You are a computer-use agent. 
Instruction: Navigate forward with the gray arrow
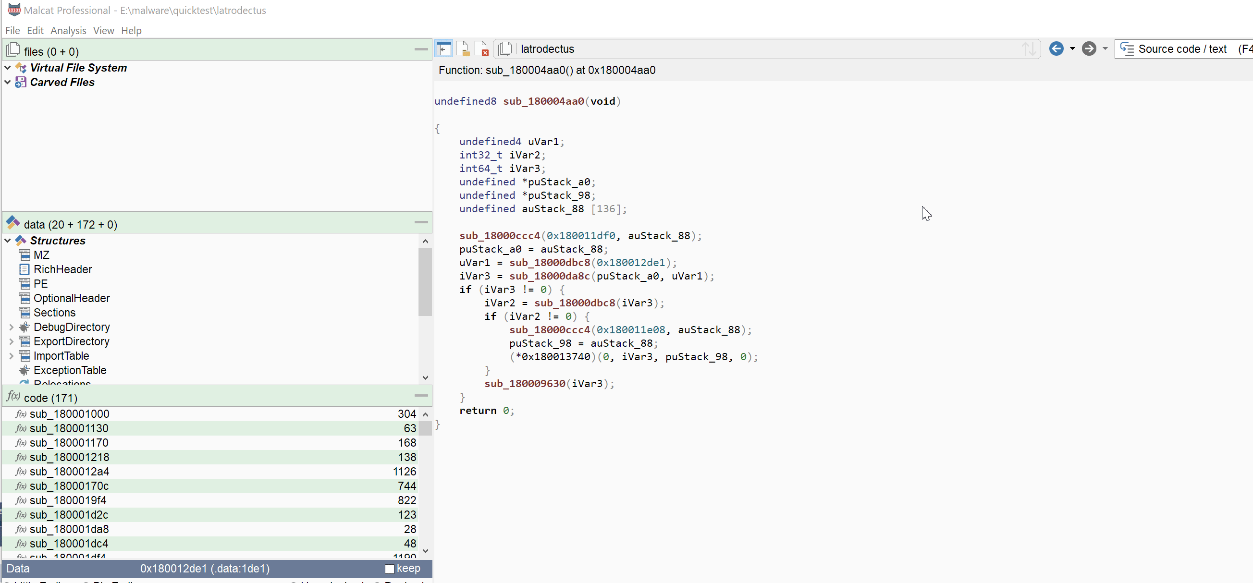point(1089,49)
